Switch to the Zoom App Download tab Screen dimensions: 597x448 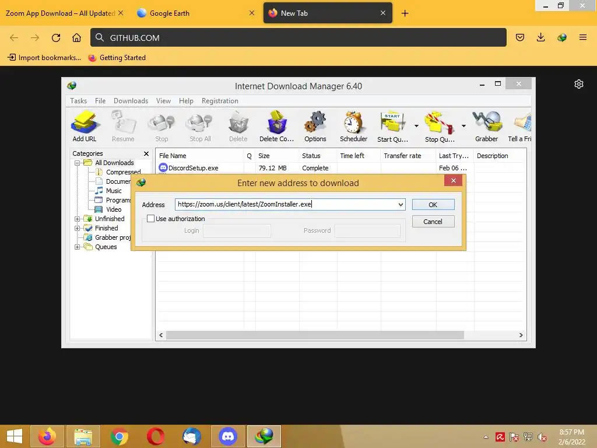(x=60, y=13)
